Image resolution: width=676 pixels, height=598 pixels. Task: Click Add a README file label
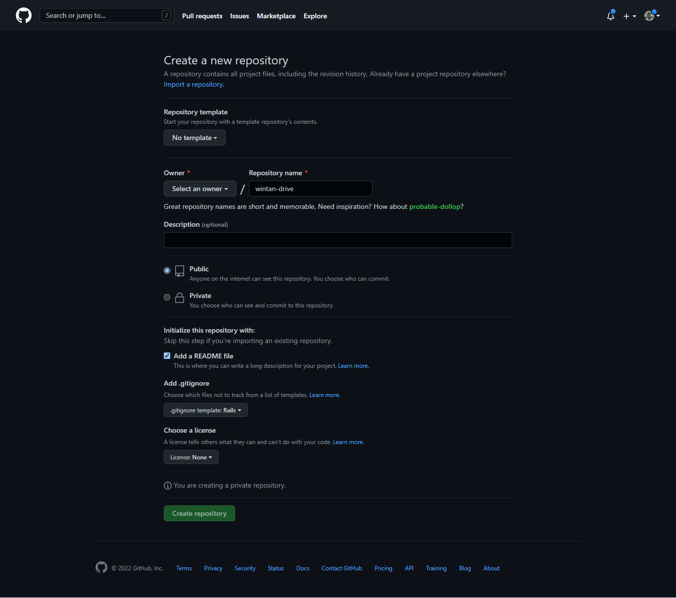coord(203,356)
